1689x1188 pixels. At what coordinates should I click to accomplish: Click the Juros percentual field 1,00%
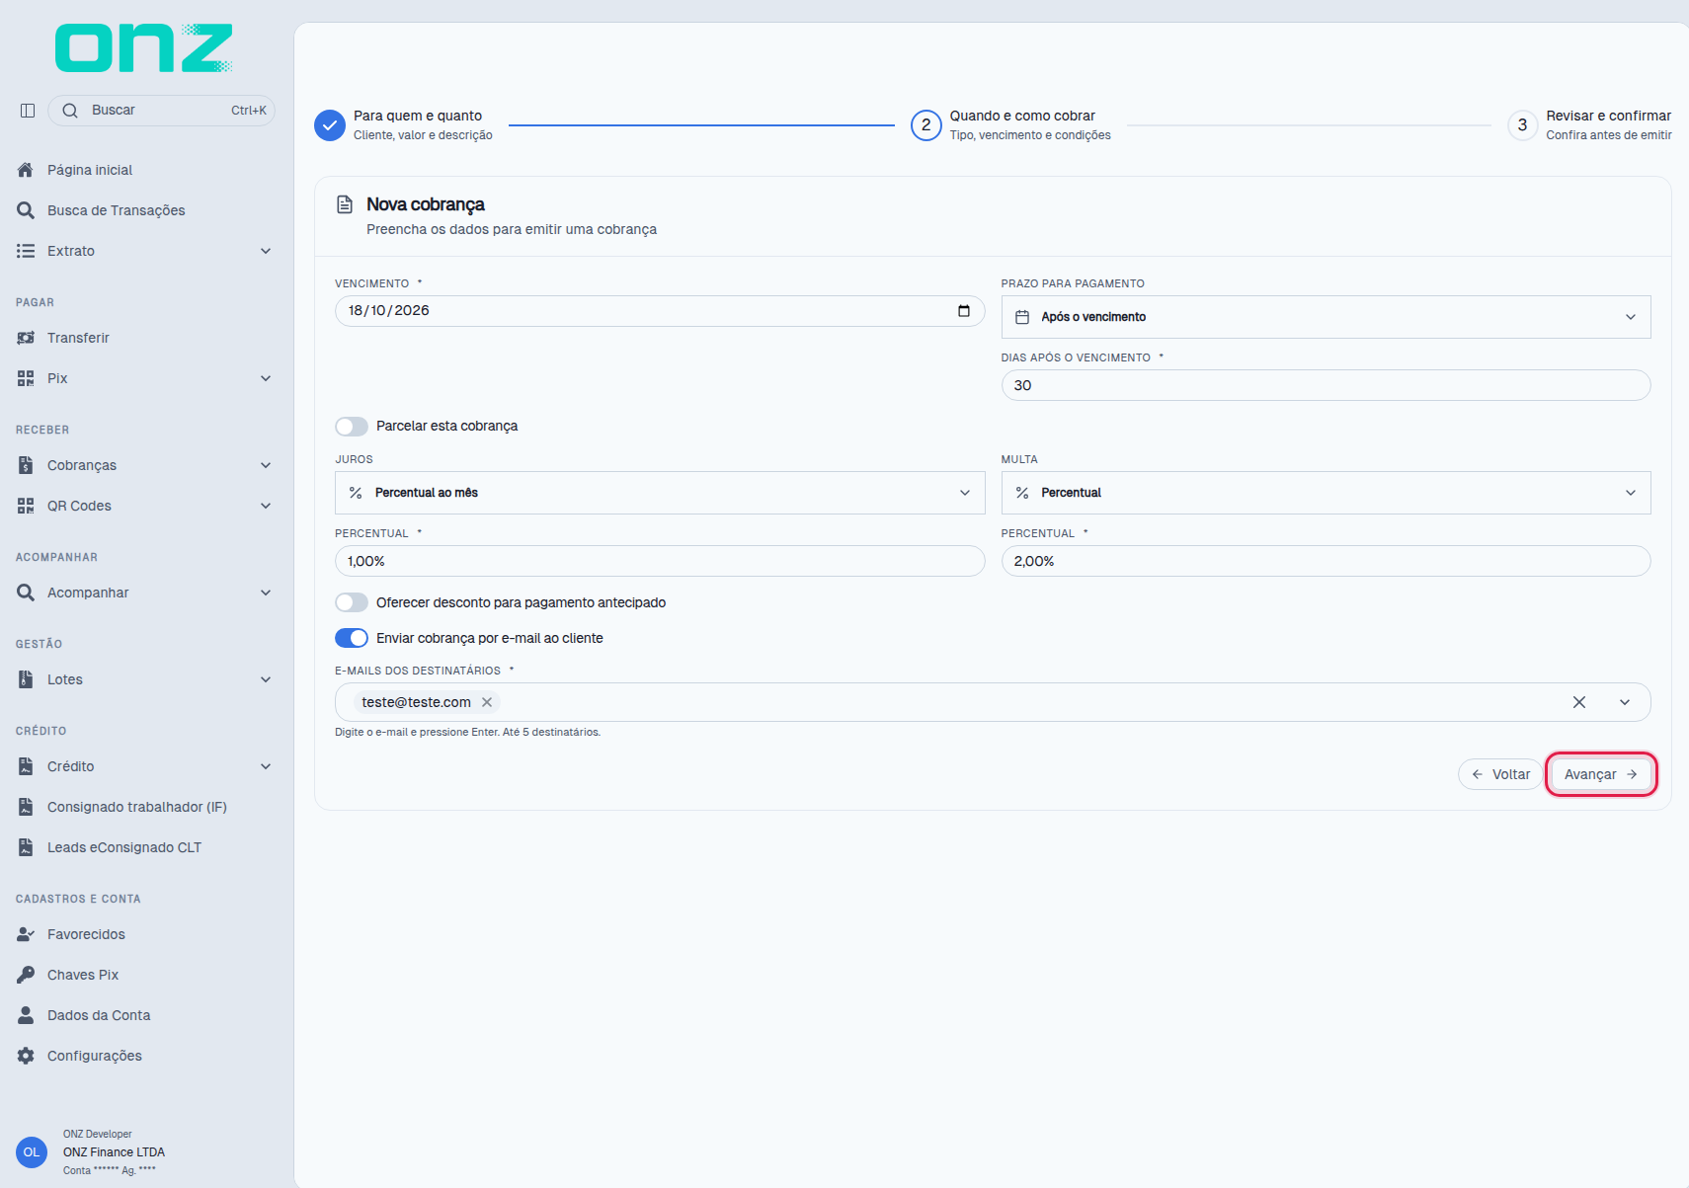660,561
